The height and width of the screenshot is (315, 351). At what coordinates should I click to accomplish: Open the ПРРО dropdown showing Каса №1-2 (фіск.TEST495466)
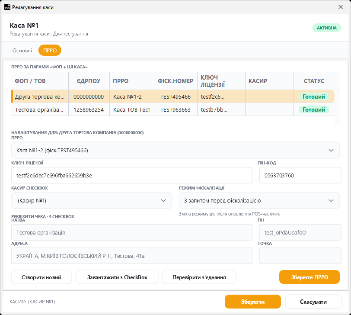175,150
